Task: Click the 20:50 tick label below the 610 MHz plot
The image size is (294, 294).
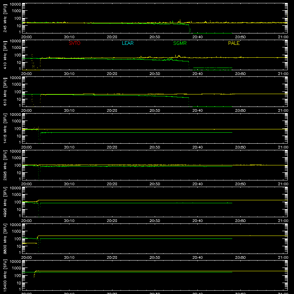Action: tap(240, 111)
